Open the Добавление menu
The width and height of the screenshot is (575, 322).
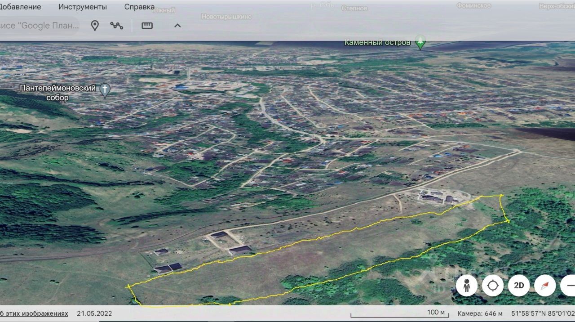[20, 7]
